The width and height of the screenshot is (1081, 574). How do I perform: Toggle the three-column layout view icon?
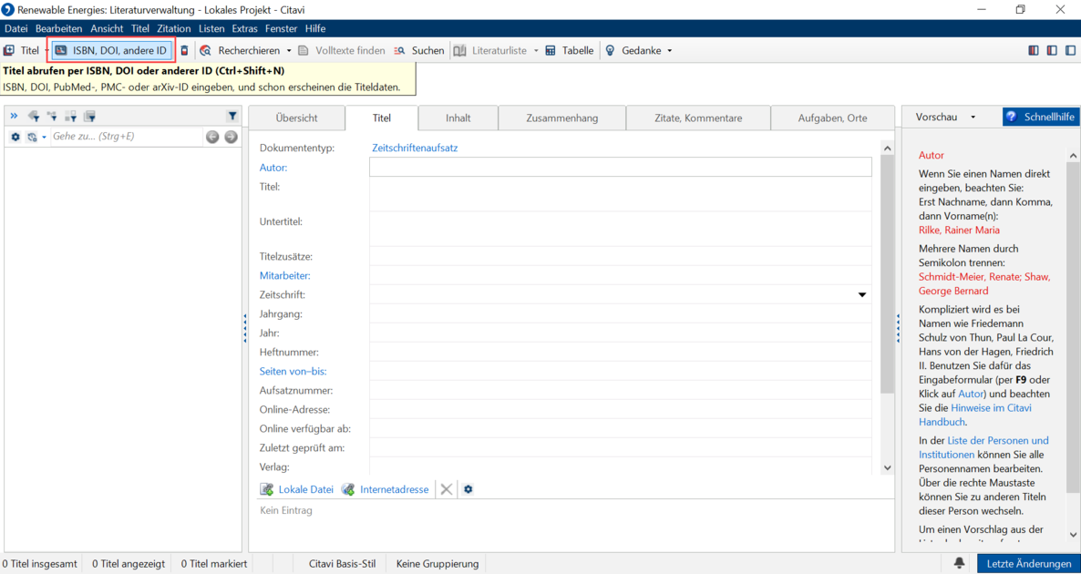tap(1033, 50)
